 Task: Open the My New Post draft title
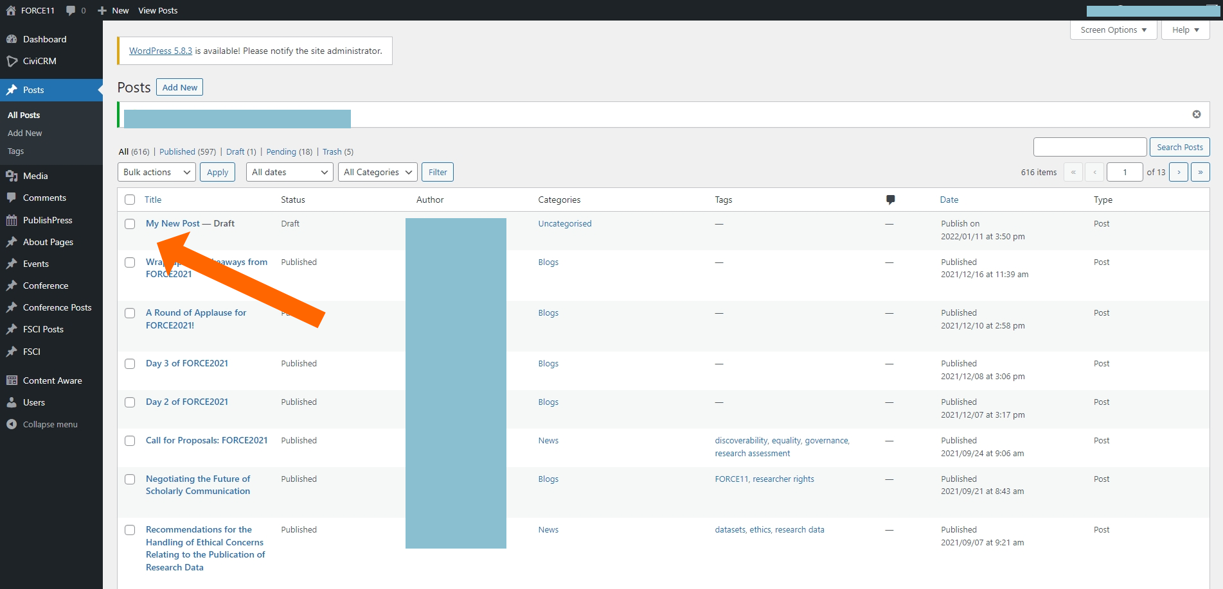click(x=173, y=223)
